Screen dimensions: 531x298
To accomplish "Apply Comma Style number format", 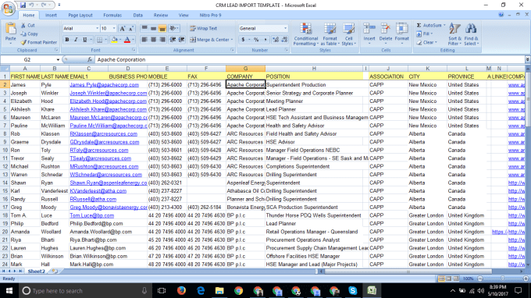I will coord(265,40).
